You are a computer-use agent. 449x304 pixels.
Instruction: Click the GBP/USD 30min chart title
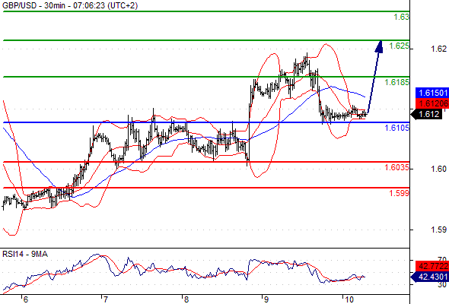70,5
